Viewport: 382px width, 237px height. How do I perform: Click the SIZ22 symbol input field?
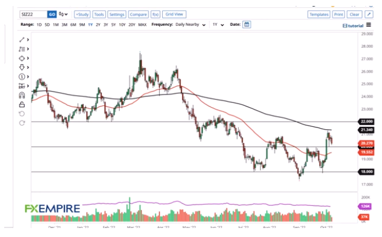34,14
